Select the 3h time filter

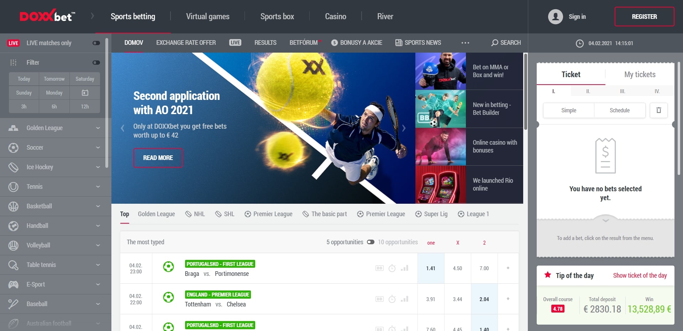click(x=24, y=106)
